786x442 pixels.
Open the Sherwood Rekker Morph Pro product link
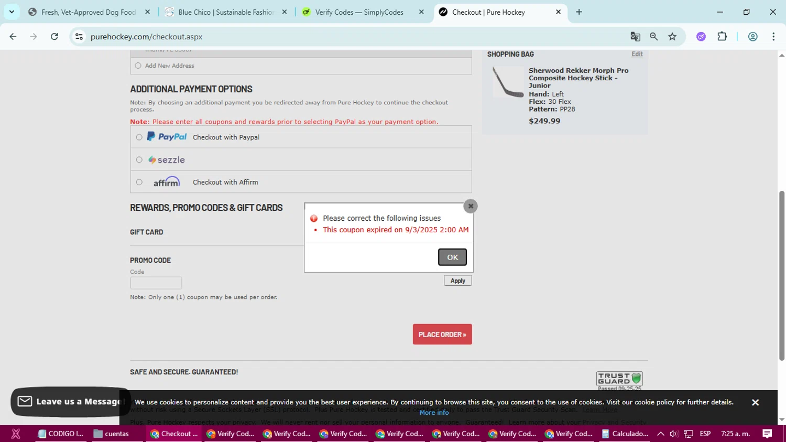coord(578,78)
